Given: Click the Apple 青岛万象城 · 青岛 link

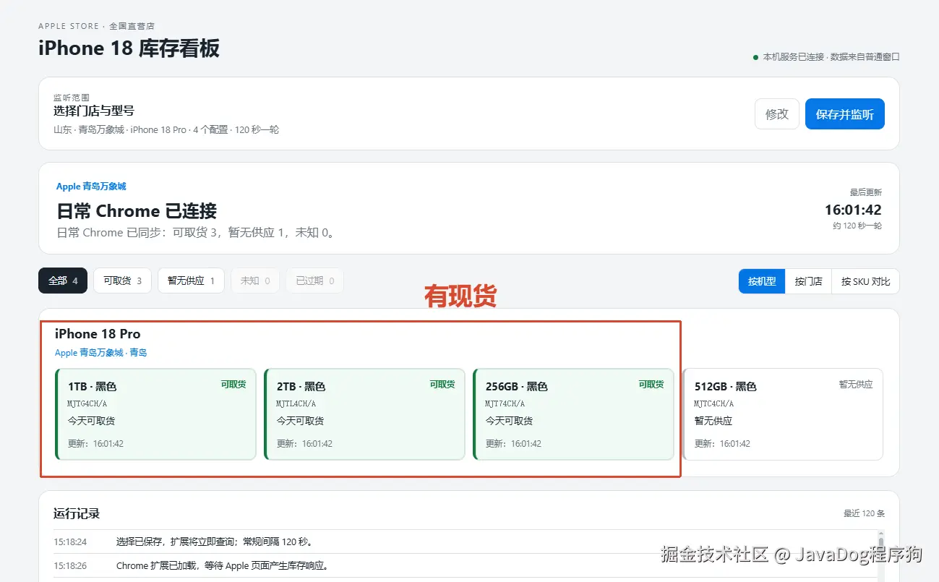Looking at the screenshot, I should pos(101,353).
